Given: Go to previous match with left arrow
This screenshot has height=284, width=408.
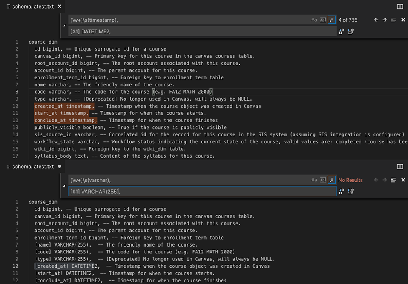Looking at the screenshot, I should pos(376,20).
